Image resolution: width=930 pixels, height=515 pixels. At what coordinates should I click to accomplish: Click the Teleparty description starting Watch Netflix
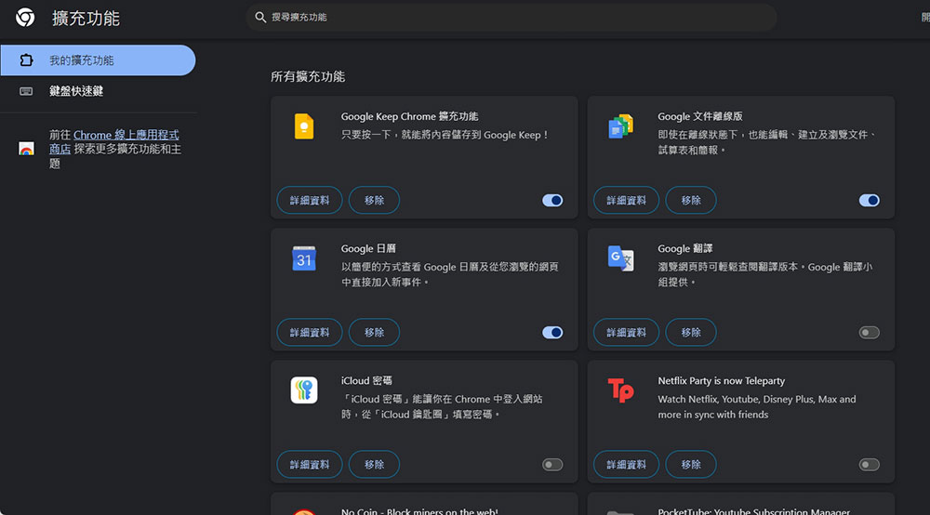(757, 407)
